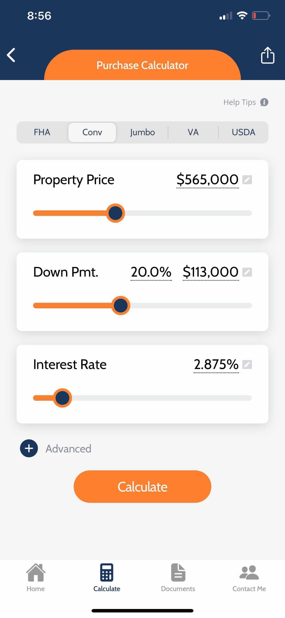Choose the VA loan type
285x618 pixels.
tap(193, 132)
